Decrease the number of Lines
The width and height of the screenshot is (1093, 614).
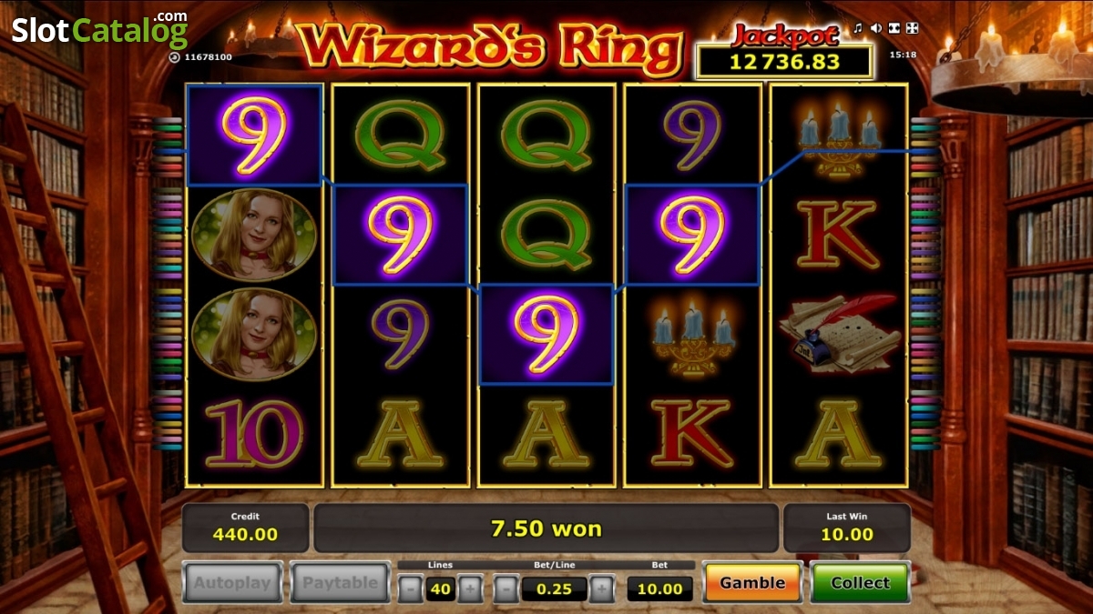pyautogui.click(x=411, y=589)
